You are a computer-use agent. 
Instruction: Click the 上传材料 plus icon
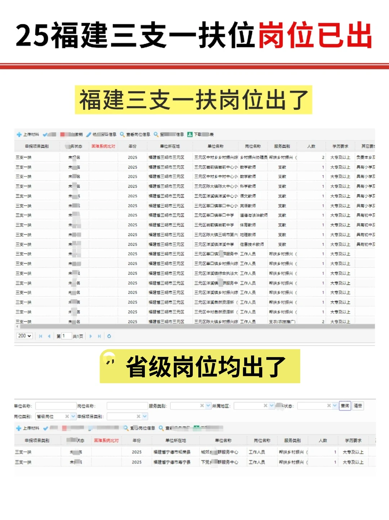pyautogui.click(x=19, y=134)
